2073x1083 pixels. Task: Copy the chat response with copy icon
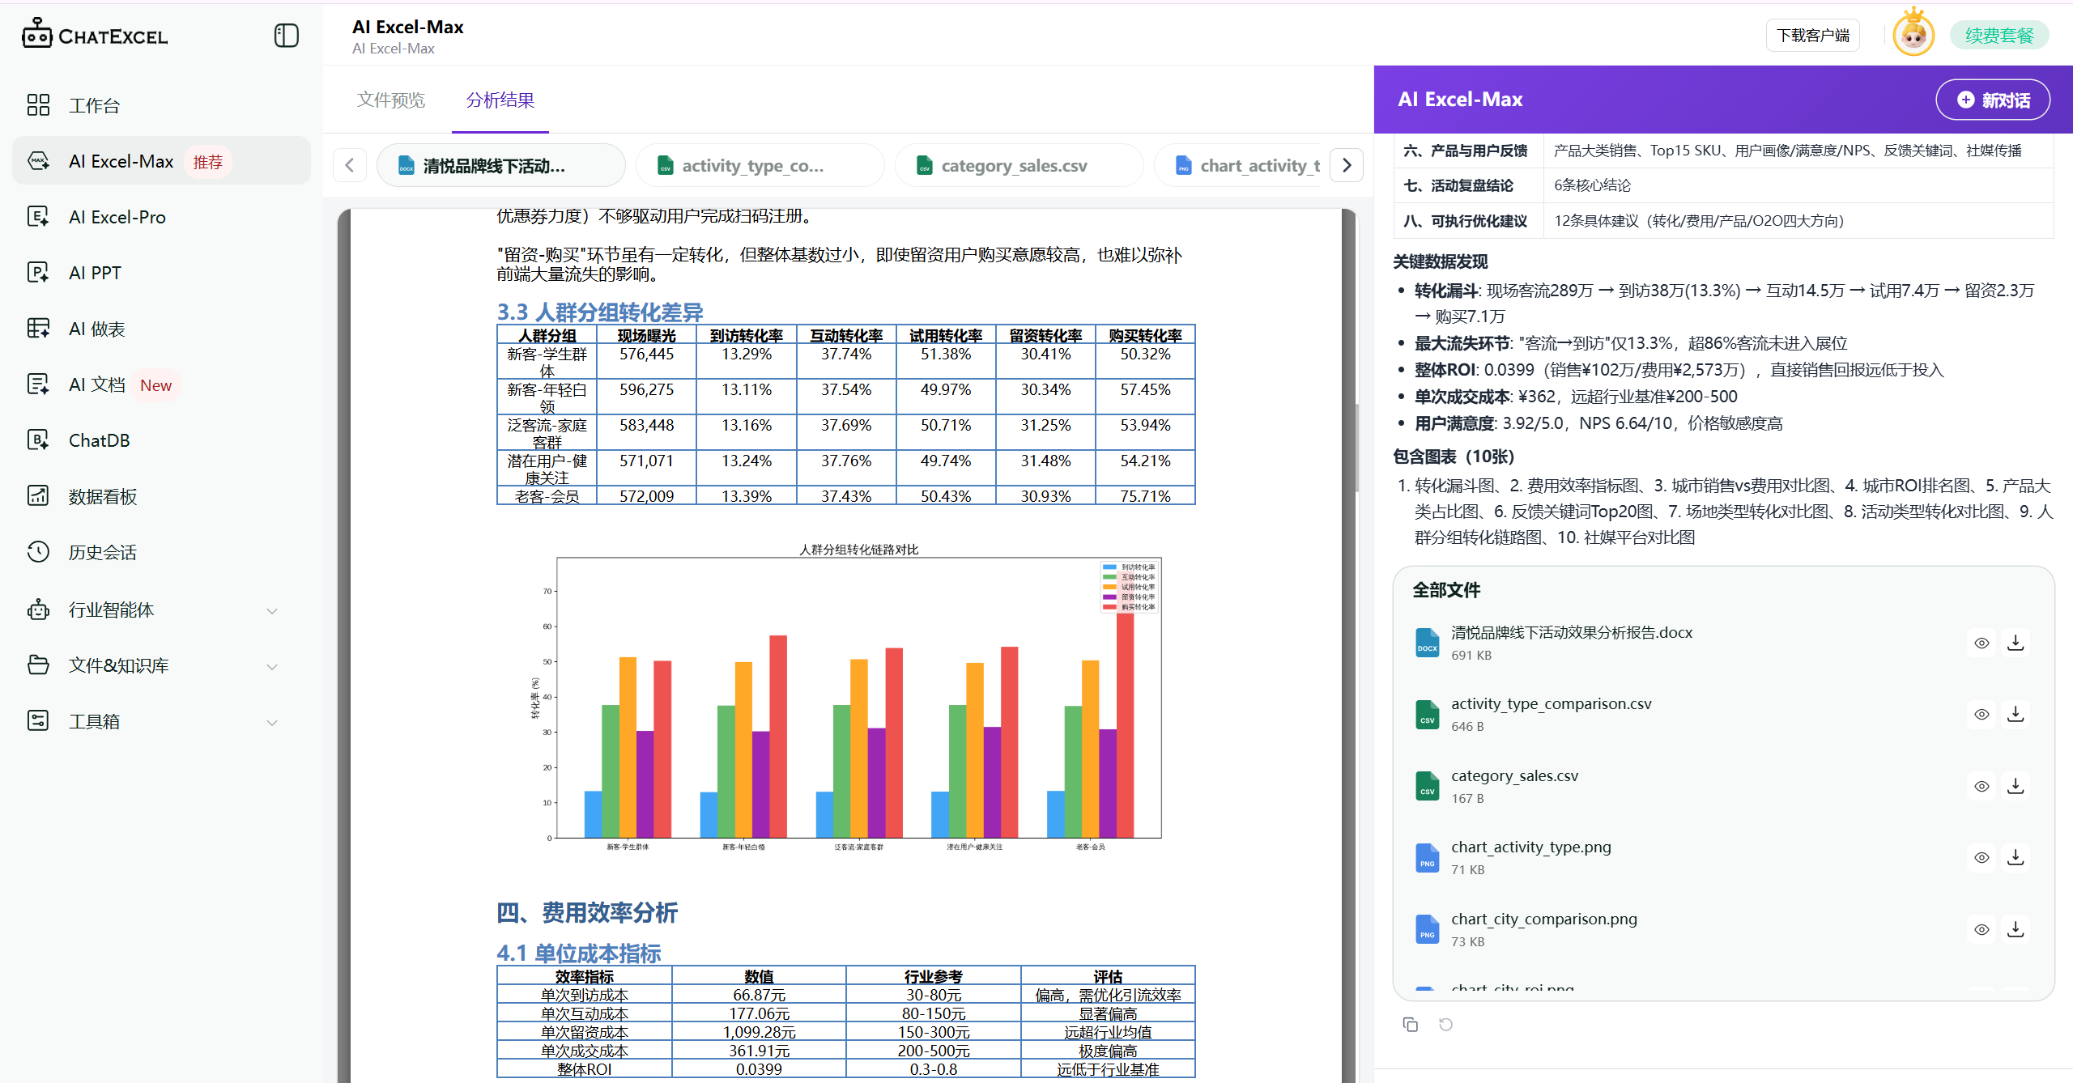click(1410, 1025)
